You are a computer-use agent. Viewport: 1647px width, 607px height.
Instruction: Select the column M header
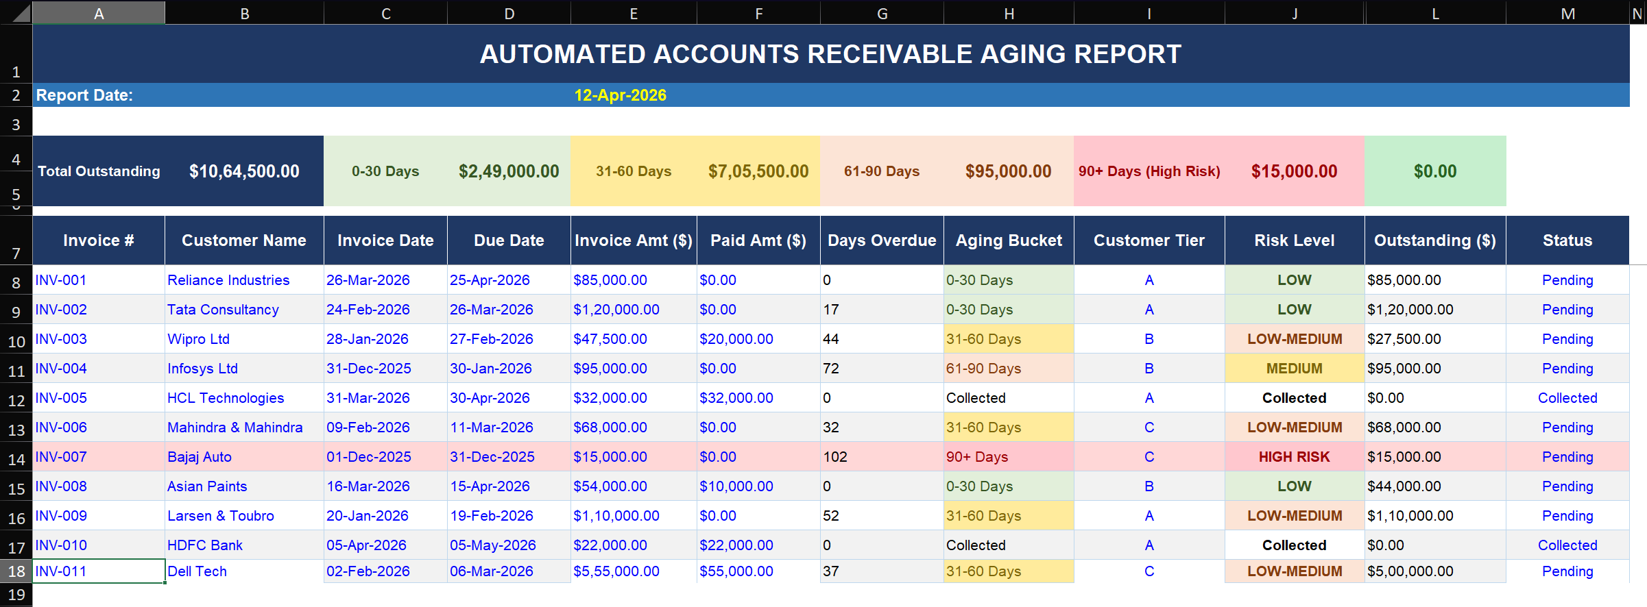[1567, 13]
